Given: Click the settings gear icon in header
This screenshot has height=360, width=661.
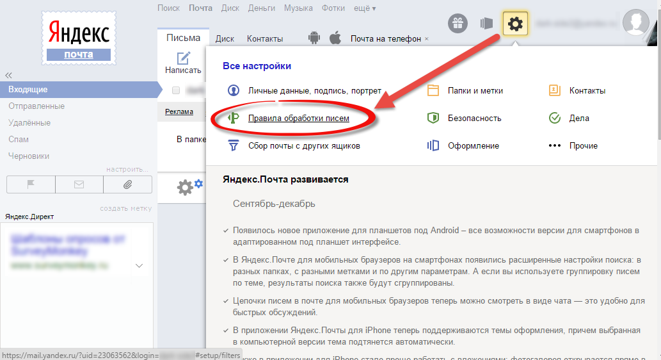Looking at the screenshot, I should 515,25.
